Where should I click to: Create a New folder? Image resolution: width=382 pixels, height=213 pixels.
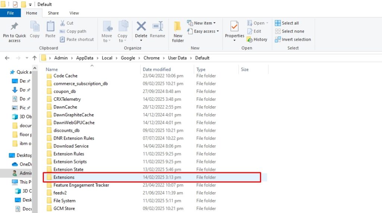pyautogui.click(x=178, y=32)
